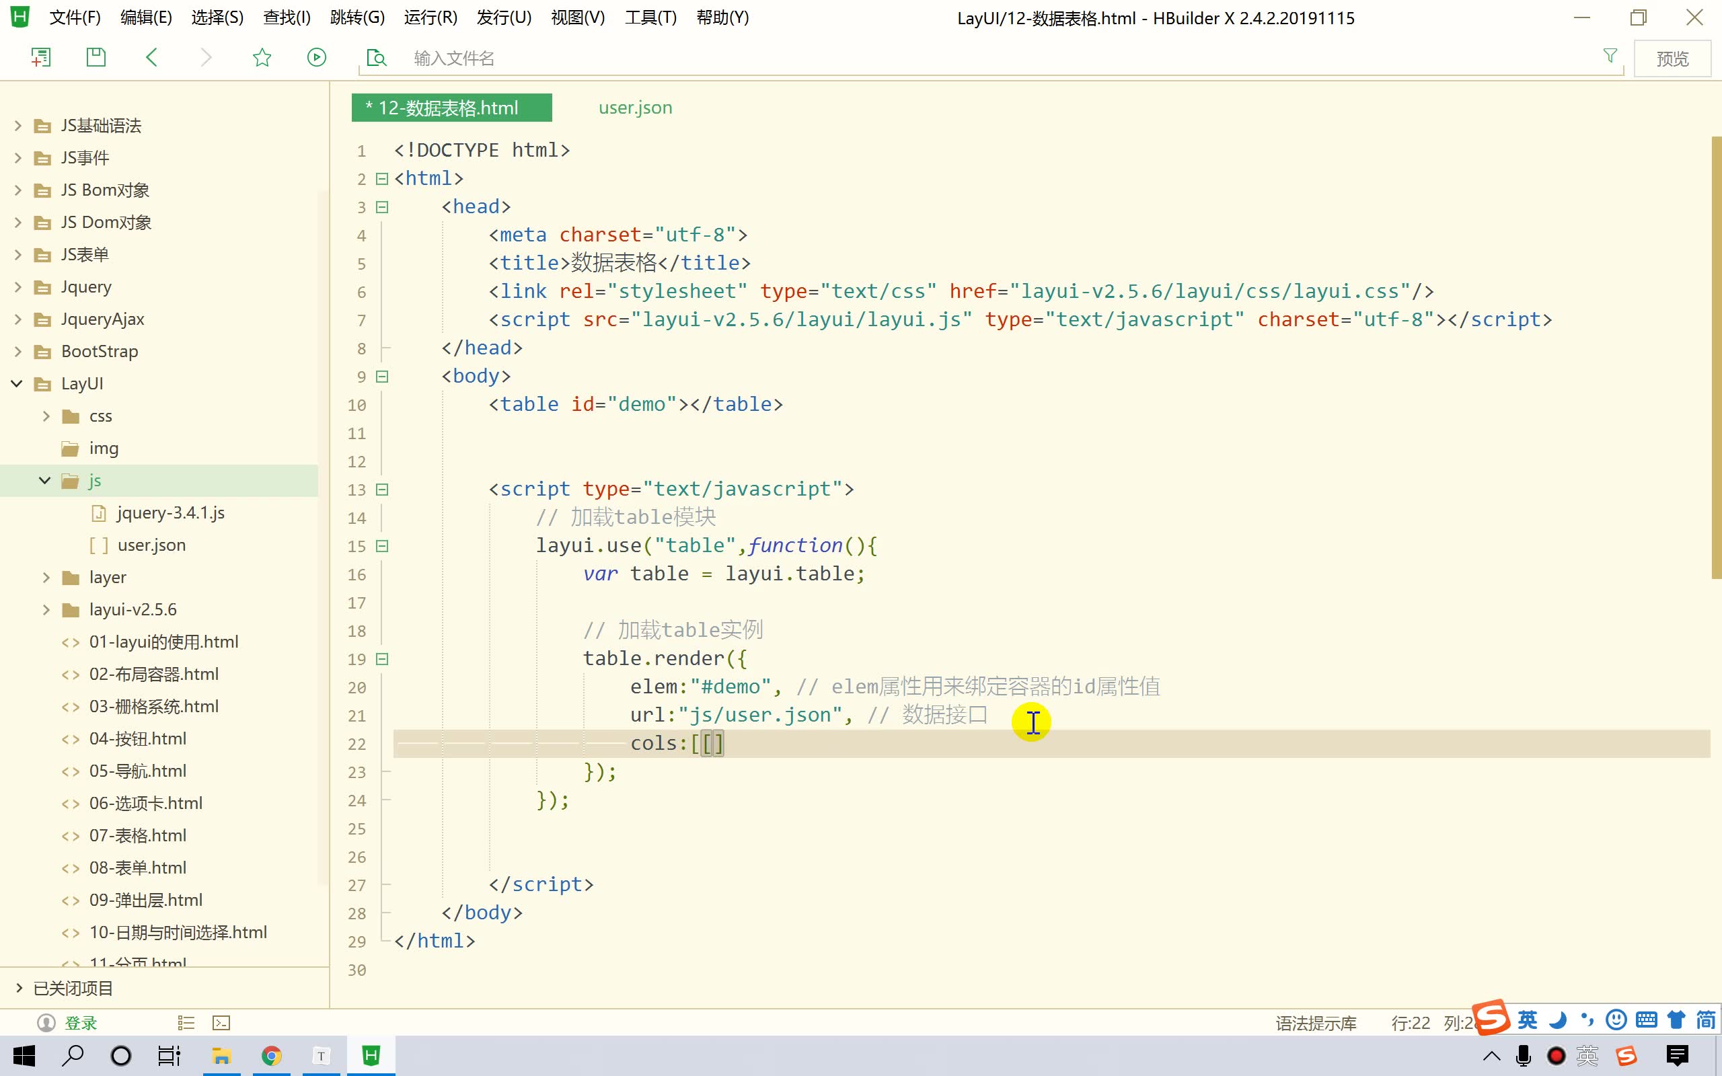1722x1076 pixels.
Task: Fold the code block at line 13
Action: [x=382, y=490]
